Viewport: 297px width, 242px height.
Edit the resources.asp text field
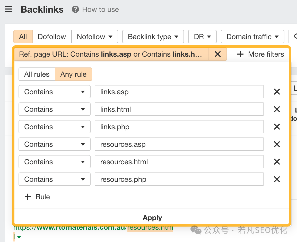coord(179,144)
